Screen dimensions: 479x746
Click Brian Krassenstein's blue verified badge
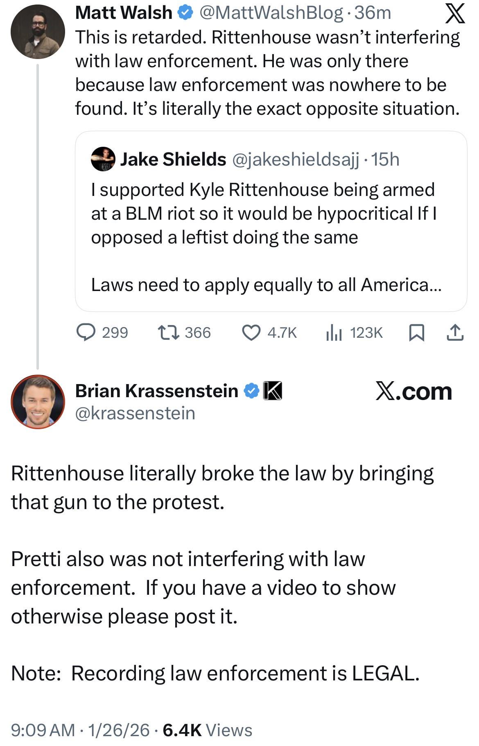tap(251, 391)
